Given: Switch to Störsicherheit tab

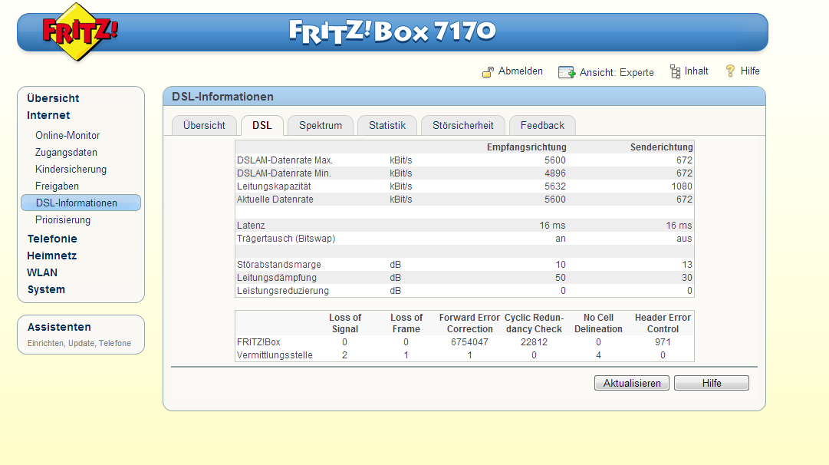Looking at the screenshot, I should click(x=462, y=125).
